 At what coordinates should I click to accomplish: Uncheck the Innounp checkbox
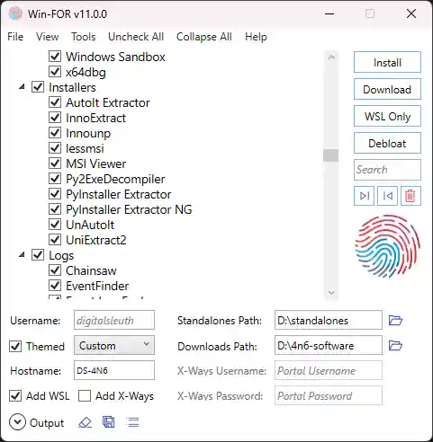(x=55, y=133)
